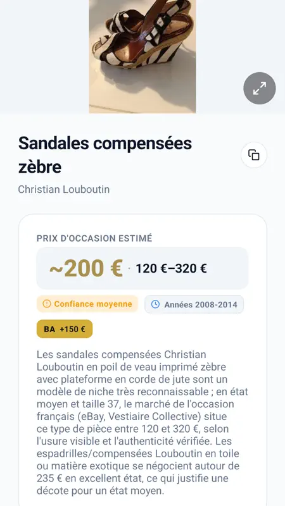The image size is (285, 506).
Task: Tap the word zèbre in title
Action: [40, 167]
